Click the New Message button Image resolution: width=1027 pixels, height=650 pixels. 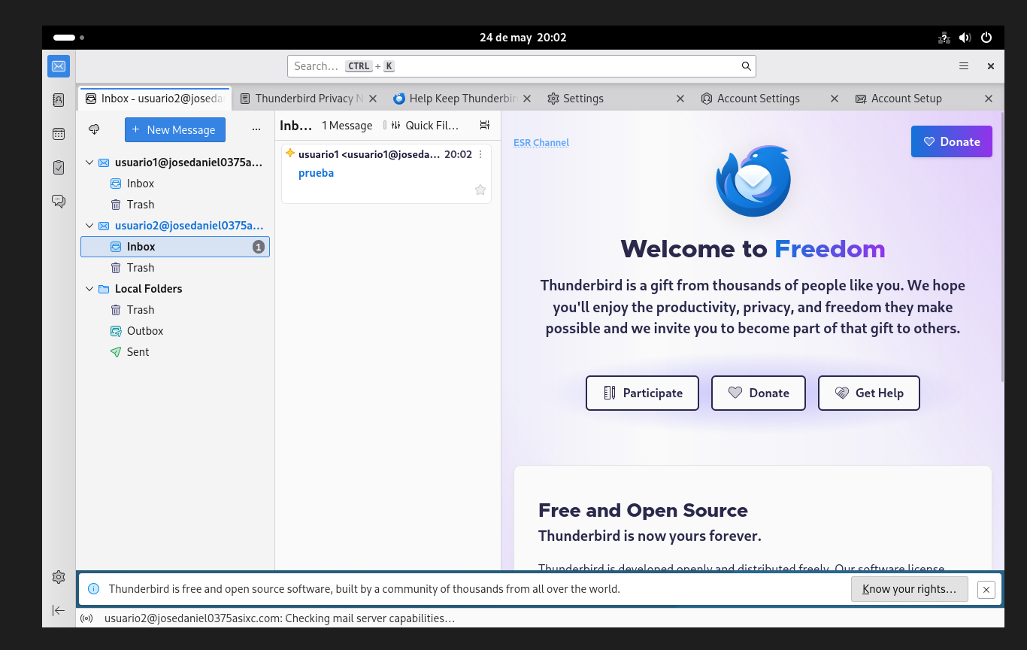click(175, 129)
